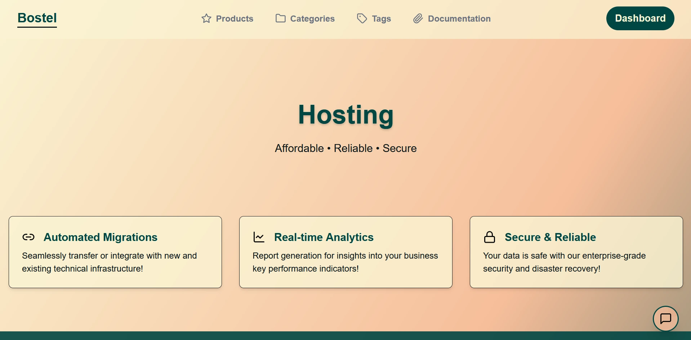The image size is (691, 340).
Task: Click the star icon beside Products
Action: [206, 18]
